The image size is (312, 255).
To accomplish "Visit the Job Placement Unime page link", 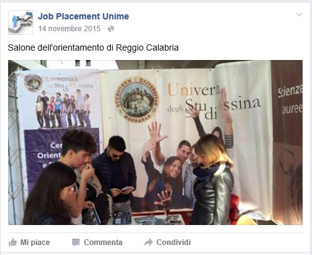I will pyautogui.click(x=83, y=16).
